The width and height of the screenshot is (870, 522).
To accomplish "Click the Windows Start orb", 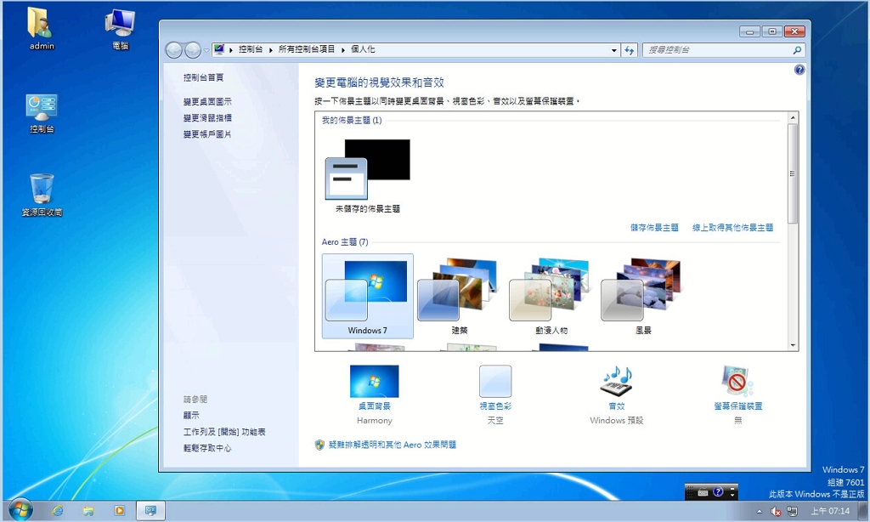I will (x=20, y=509).
